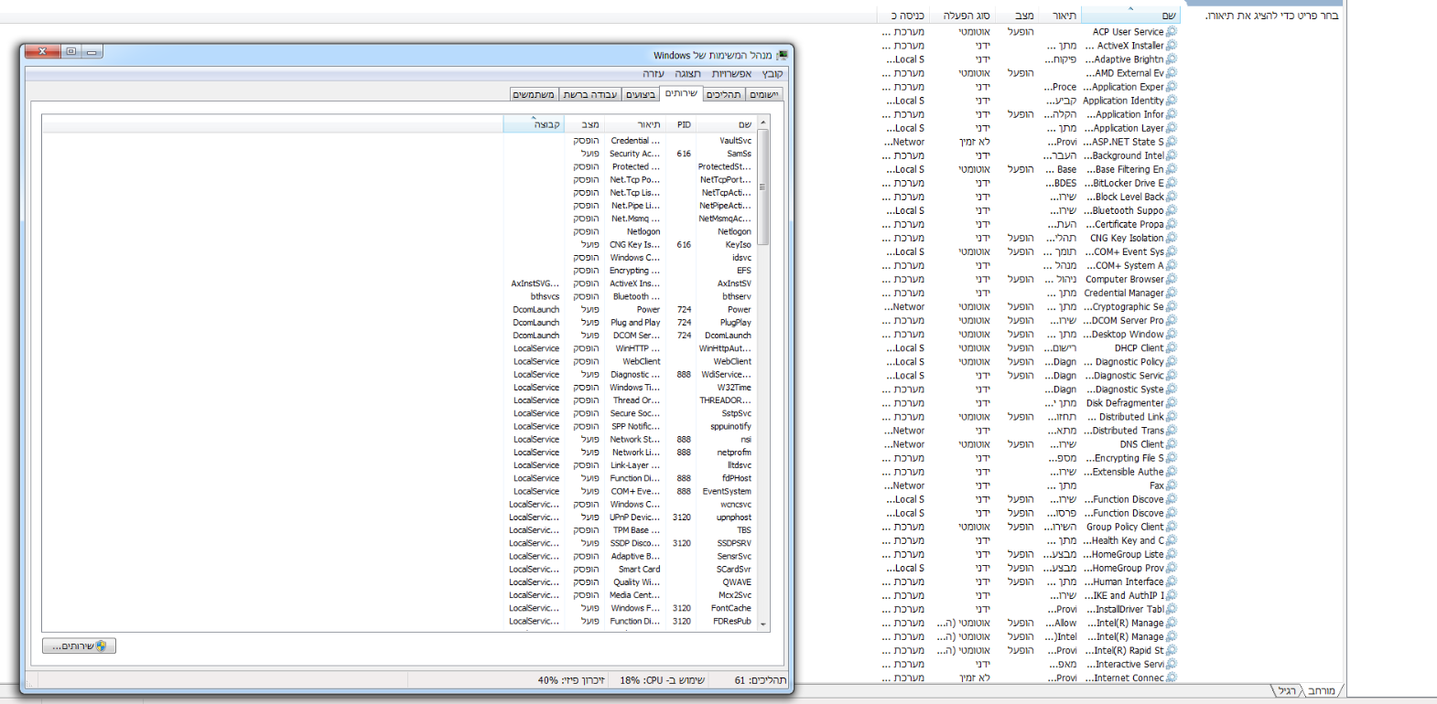The width and height of the screenshot is (1437, 704).
Task: Select the Computer Browser service gear icon
Action: pyautogui.click(x=1172, y=279)
